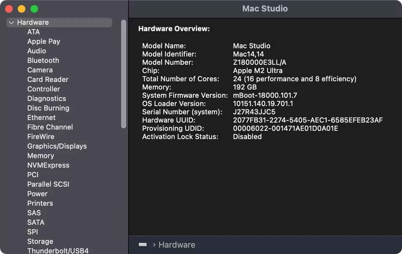Click the red close window button
The image size is (402, 254).
coord(9,9)
